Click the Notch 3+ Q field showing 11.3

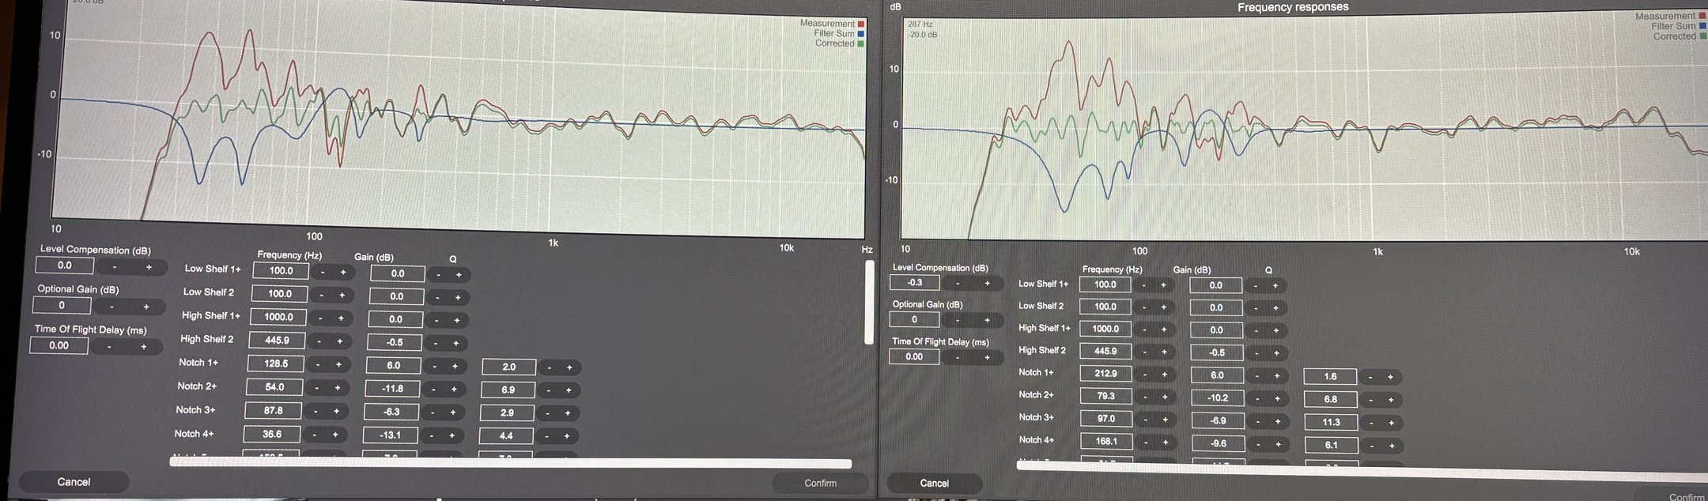(x=1332, y=422)
